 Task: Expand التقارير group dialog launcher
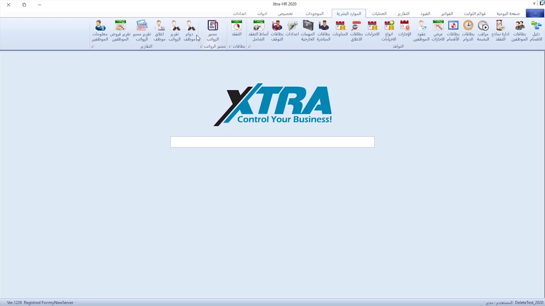tap(93, 46)
